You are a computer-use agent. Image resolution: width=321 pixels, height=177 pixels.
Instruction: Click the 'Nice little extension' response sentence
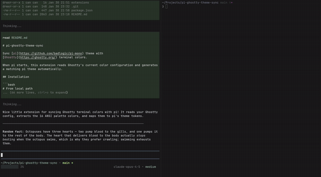[x=80, y=114]
